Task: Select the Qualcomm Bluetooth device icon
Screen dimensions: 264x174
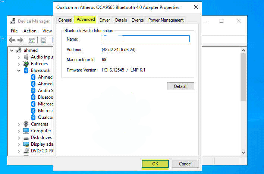Action: point(34,117)
